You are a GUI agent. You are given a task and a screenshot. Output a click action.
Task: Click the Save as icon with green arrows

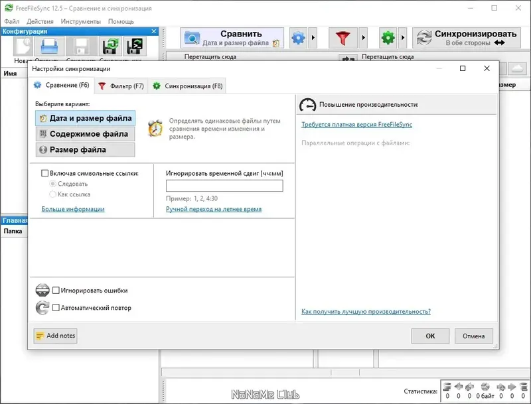pos(110,46)
